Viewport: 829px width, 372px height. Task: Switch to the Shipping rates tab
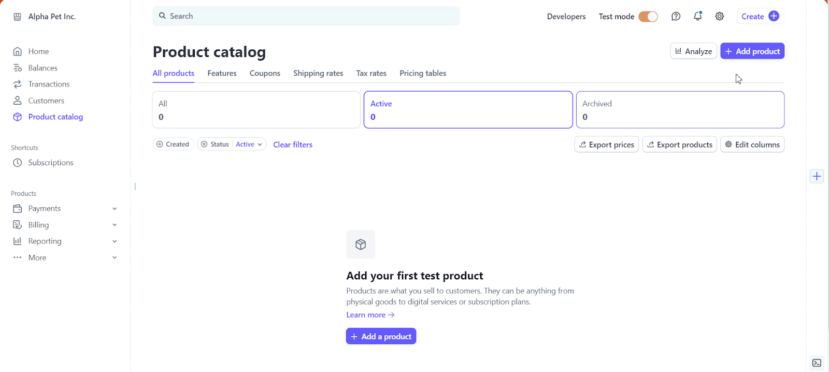point(318,74)
